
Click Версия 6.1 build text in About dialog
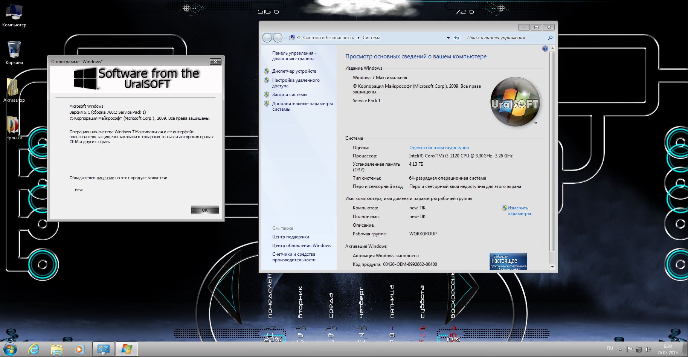(107, 112)
